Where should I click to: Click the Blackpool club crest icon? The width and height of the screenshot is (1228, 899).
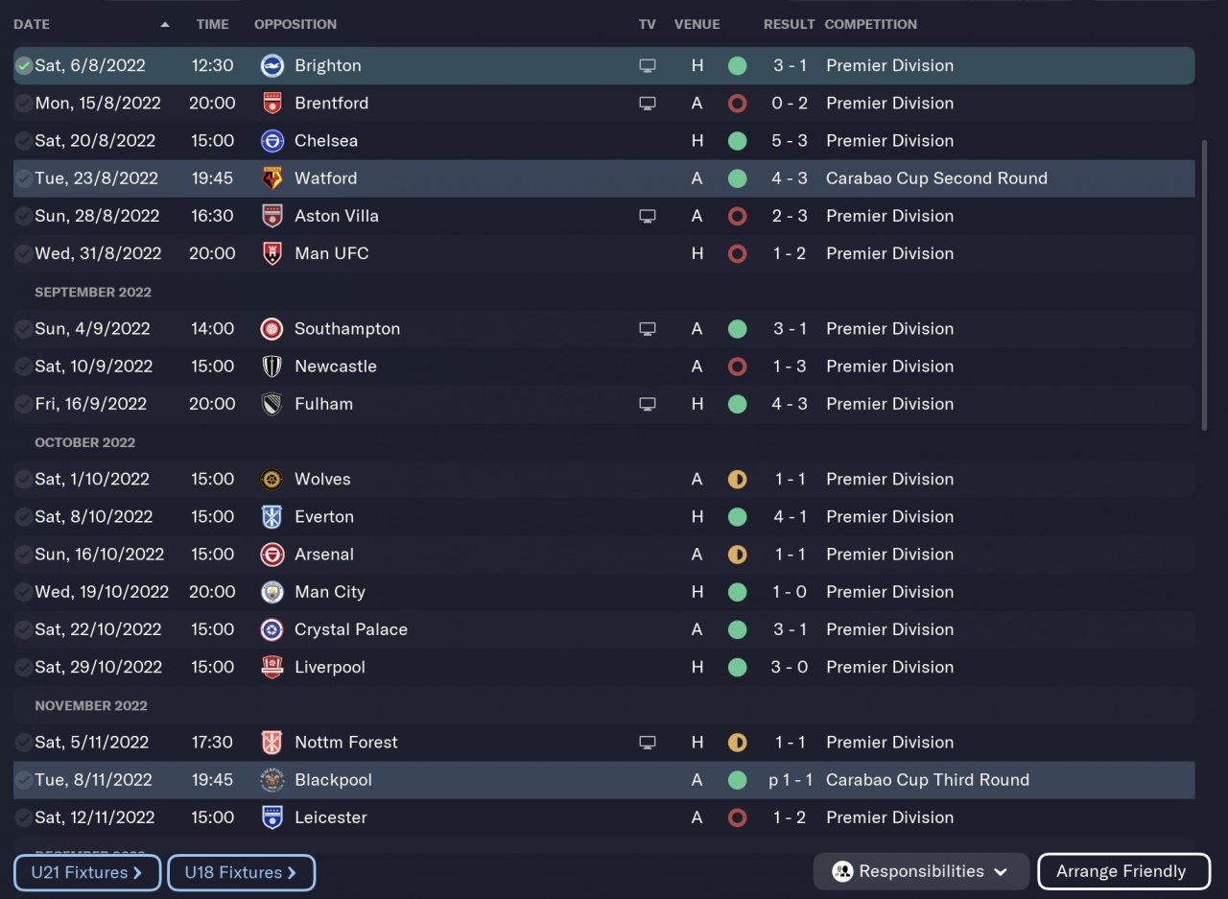[x=272, y=780]
